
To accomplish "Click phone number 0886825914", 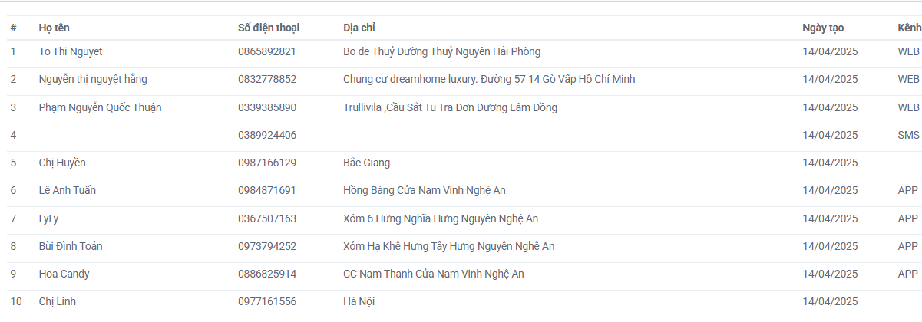I will click(267, 274).
